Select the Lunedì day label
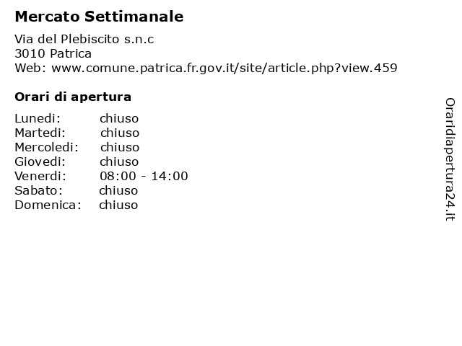Screen dimensions: 462x346 (38, 118)
